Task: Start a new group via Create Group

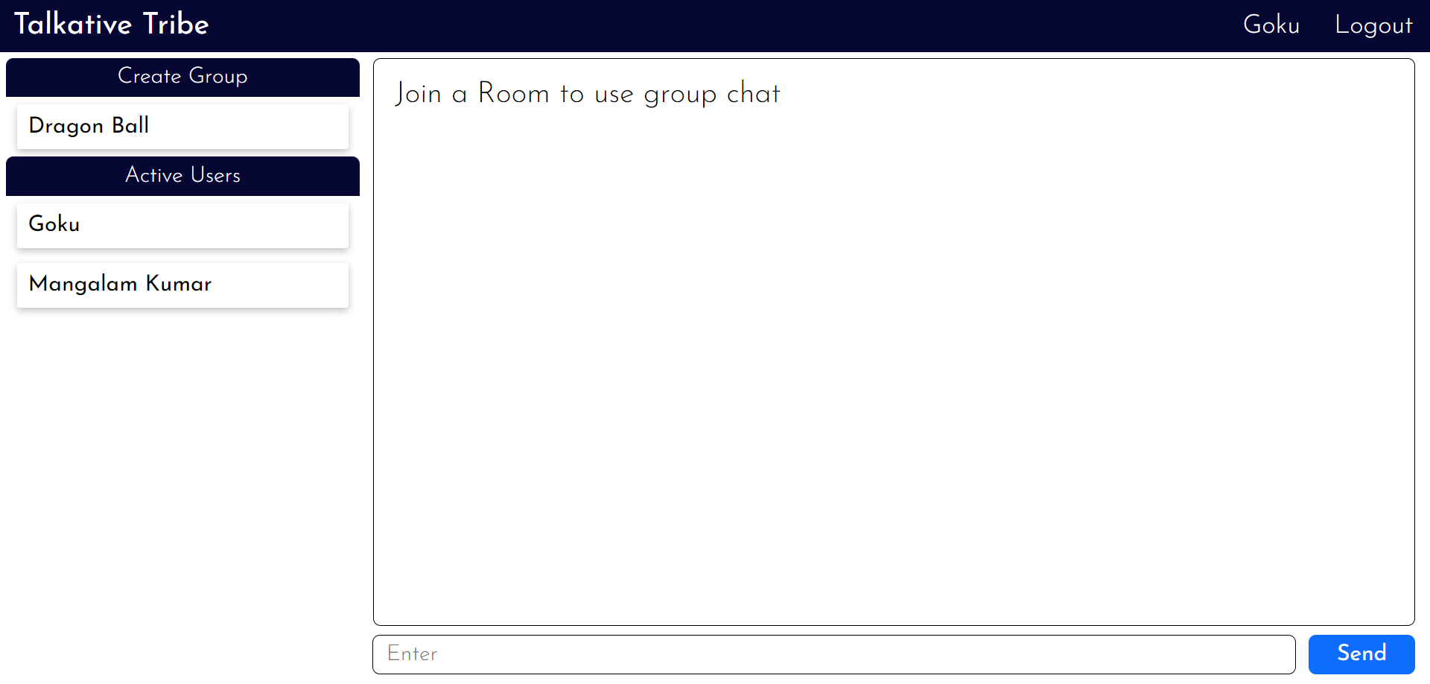Action: tap(182, 77)
